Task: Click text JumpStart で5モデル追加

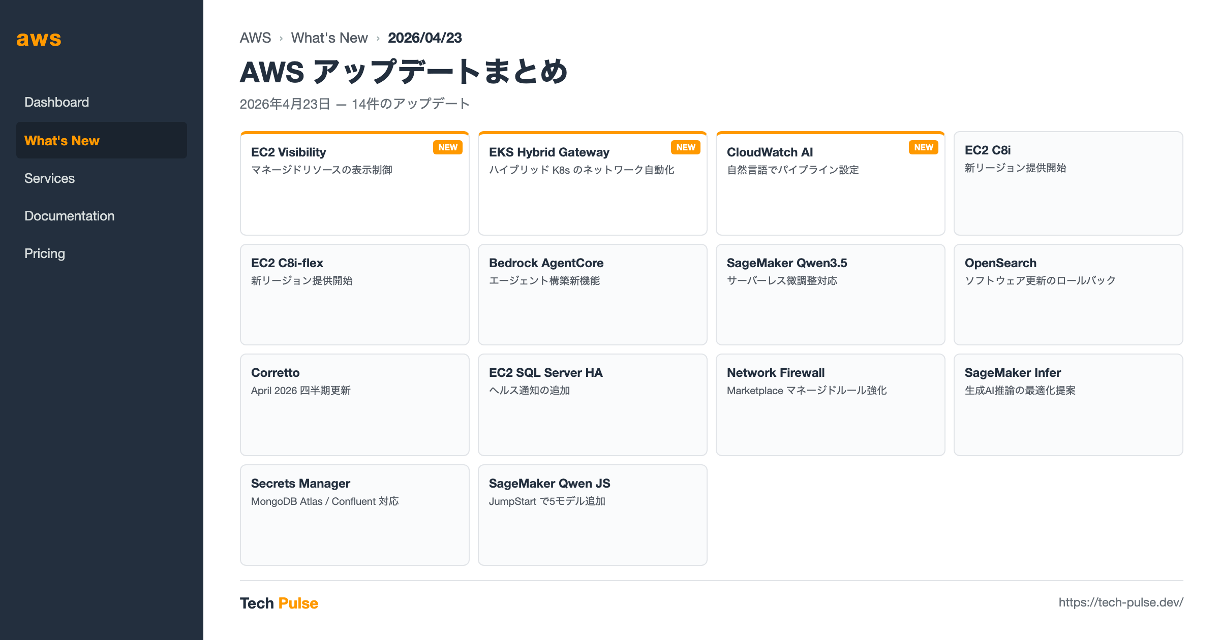Action: pos(547,501)
